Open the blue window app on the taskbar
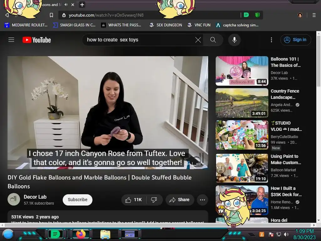 (x=129, y=234)
